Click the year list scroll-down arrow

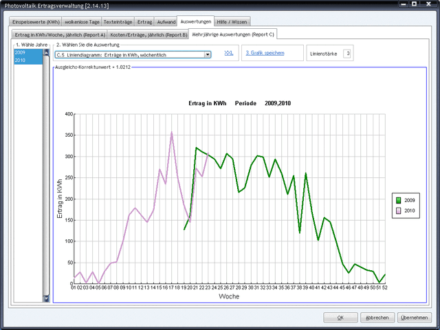(x=46, y=298)
